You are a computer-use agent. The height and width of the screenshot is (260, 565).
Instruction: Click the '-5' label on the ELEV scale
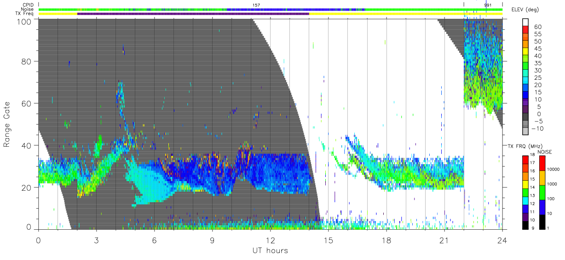point(538,121)
